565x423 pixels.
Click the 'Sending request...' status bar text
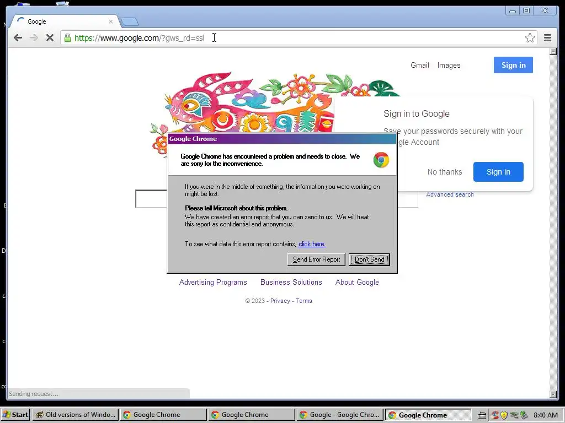coord(34,394)
